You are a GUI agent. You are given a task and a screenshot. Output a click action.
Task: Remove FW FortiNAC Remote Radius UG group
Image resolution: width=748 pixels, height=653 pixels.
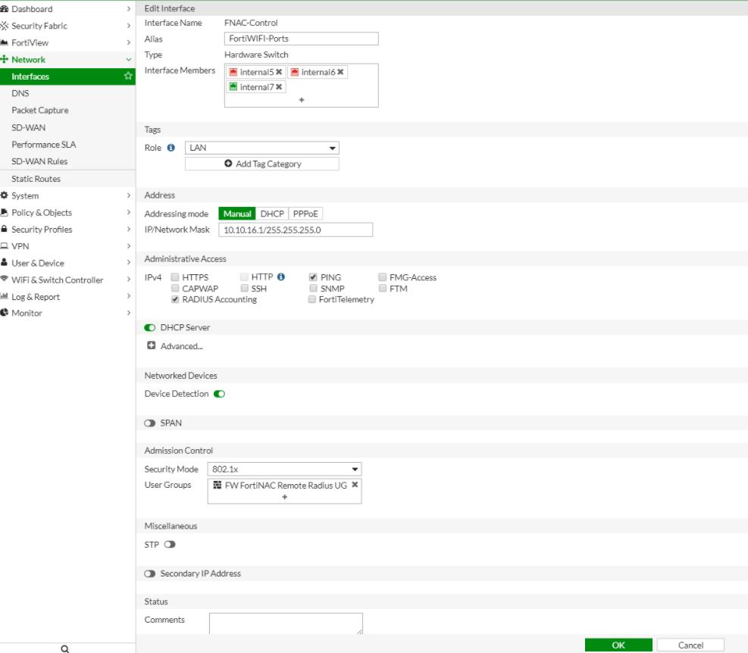(x=353, y=486)
